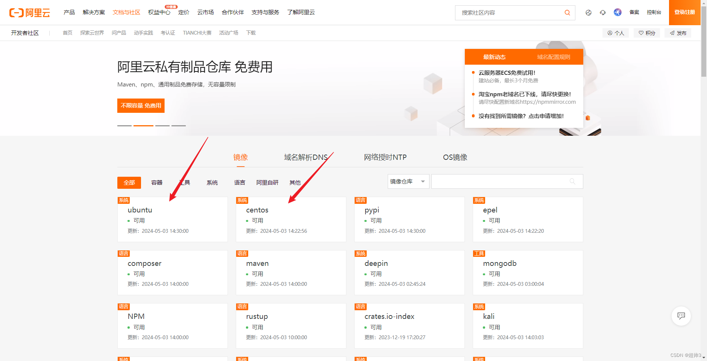Open the rustup mirror card

click(291, 326)
